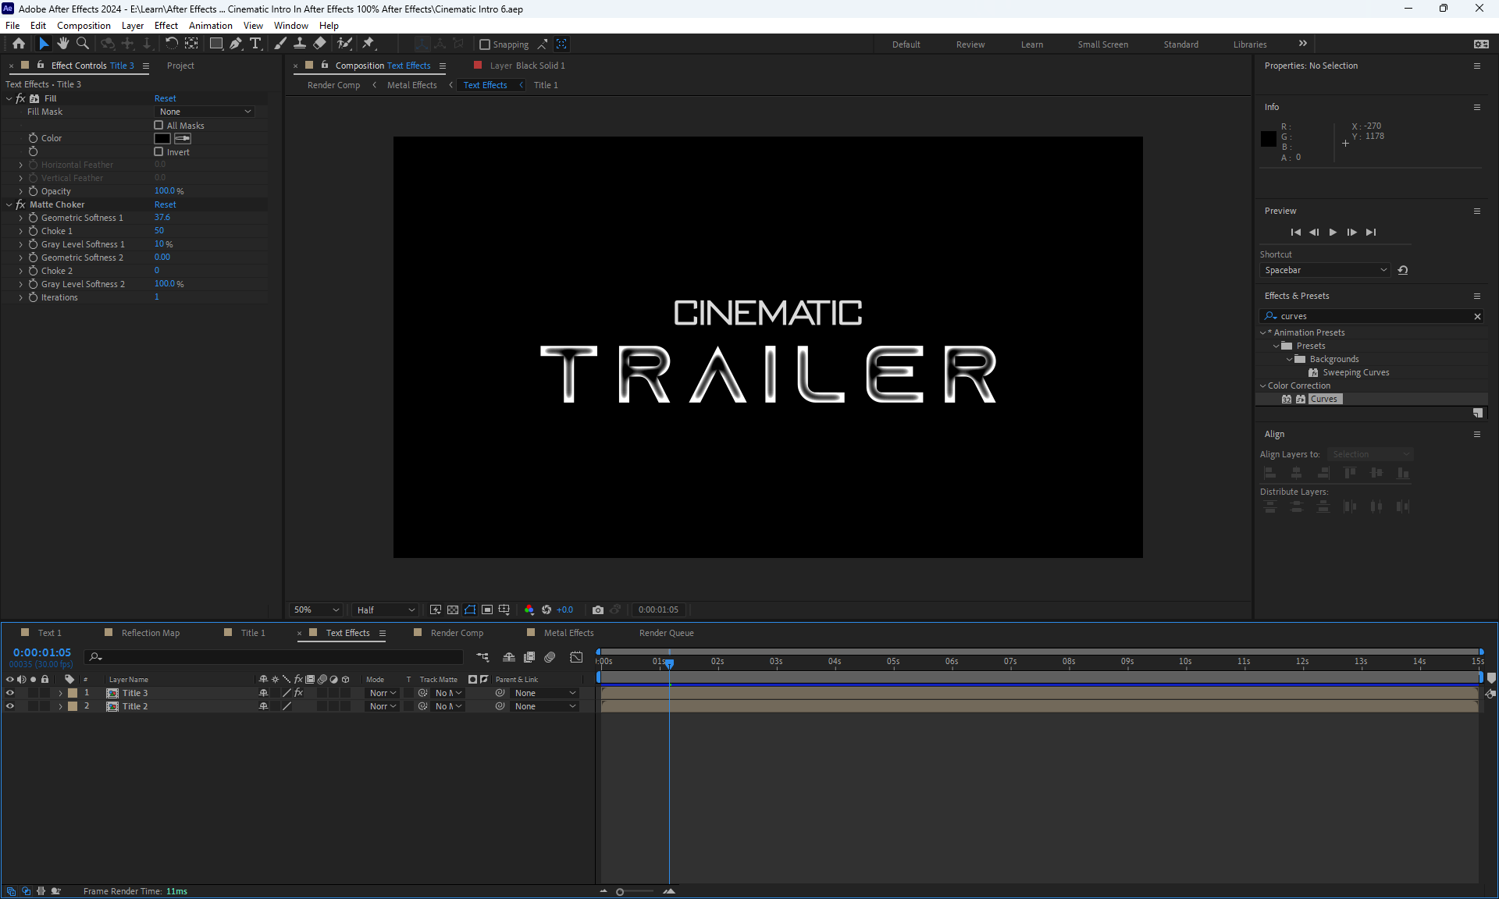Select the Hand tool
This screenshot has height=899, width=1499.
[63, 44]
